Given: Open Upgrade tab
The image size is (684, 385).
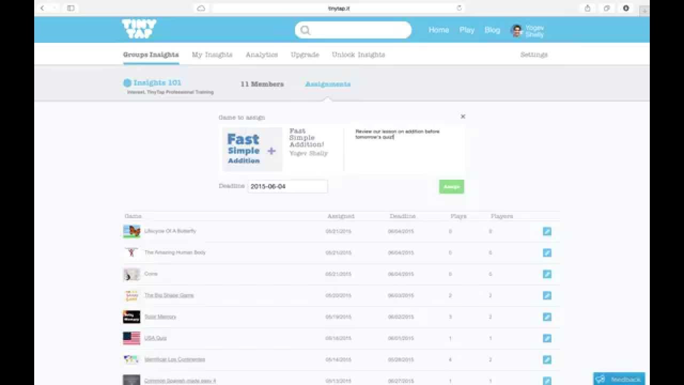Looking at the screenshot, I should click(305, 55).
